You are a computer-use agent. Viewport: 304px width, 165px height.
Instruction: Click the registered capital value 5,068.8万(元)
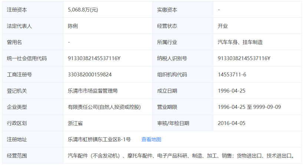point(83,10)
